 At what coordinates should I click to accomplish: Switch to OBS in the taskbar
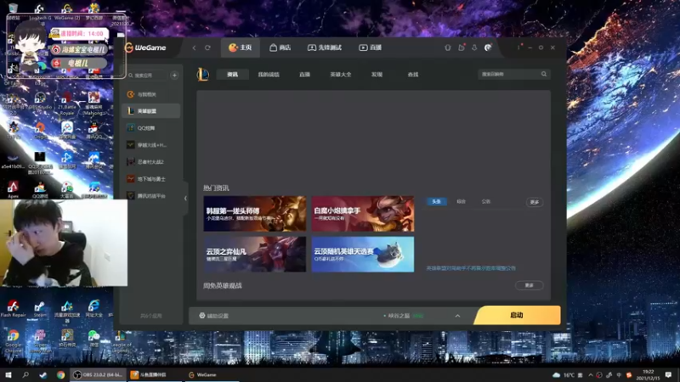[x=98, y=374]
